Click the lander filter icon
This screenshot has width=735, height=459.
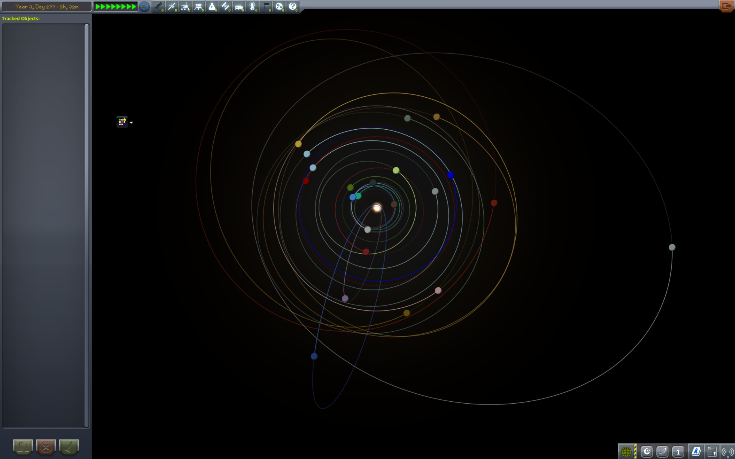[198, 6]
